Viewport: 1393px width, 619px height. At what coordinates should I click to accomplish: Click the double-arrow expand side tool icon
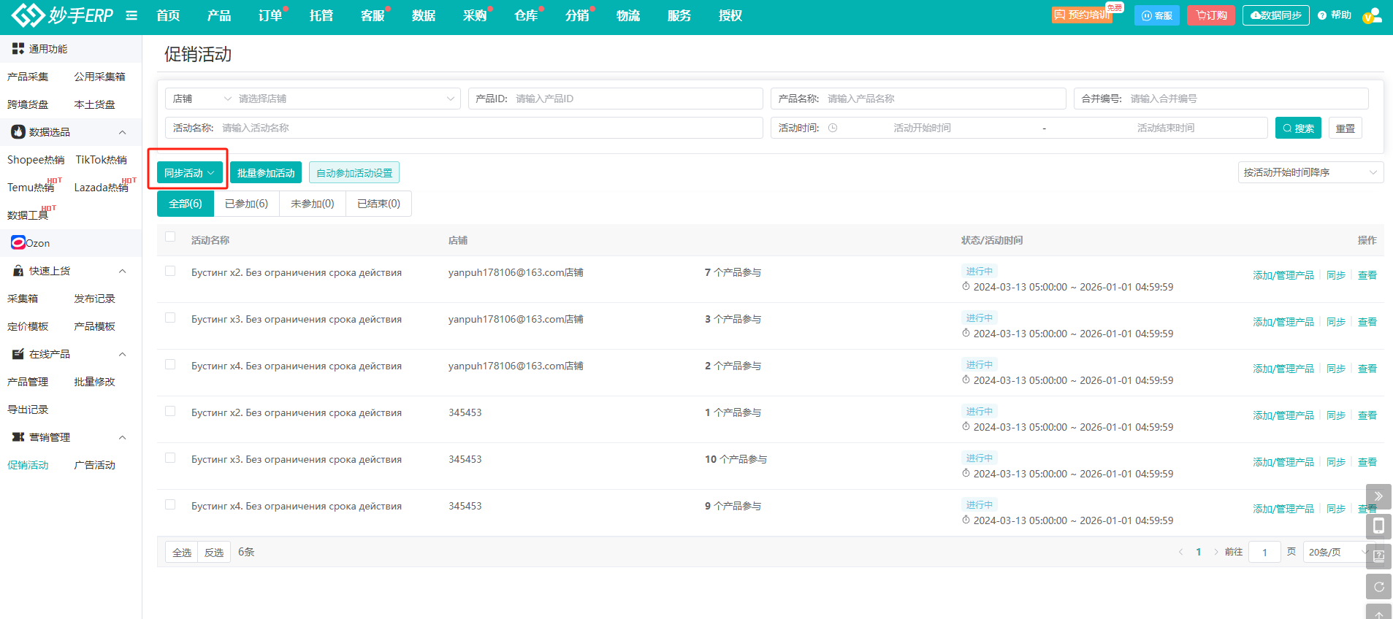(x=1378, y=496)
